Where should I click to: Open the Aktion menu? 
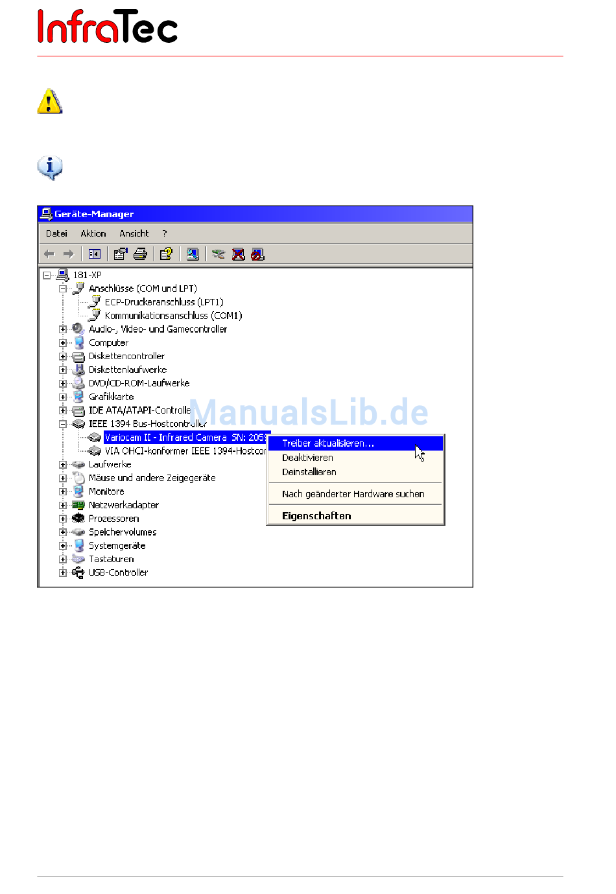point(93,233)
